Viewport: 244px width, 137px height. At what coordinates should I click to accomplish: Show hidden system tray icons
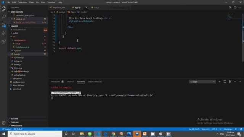pyautogui.click(x=217, y=134)
